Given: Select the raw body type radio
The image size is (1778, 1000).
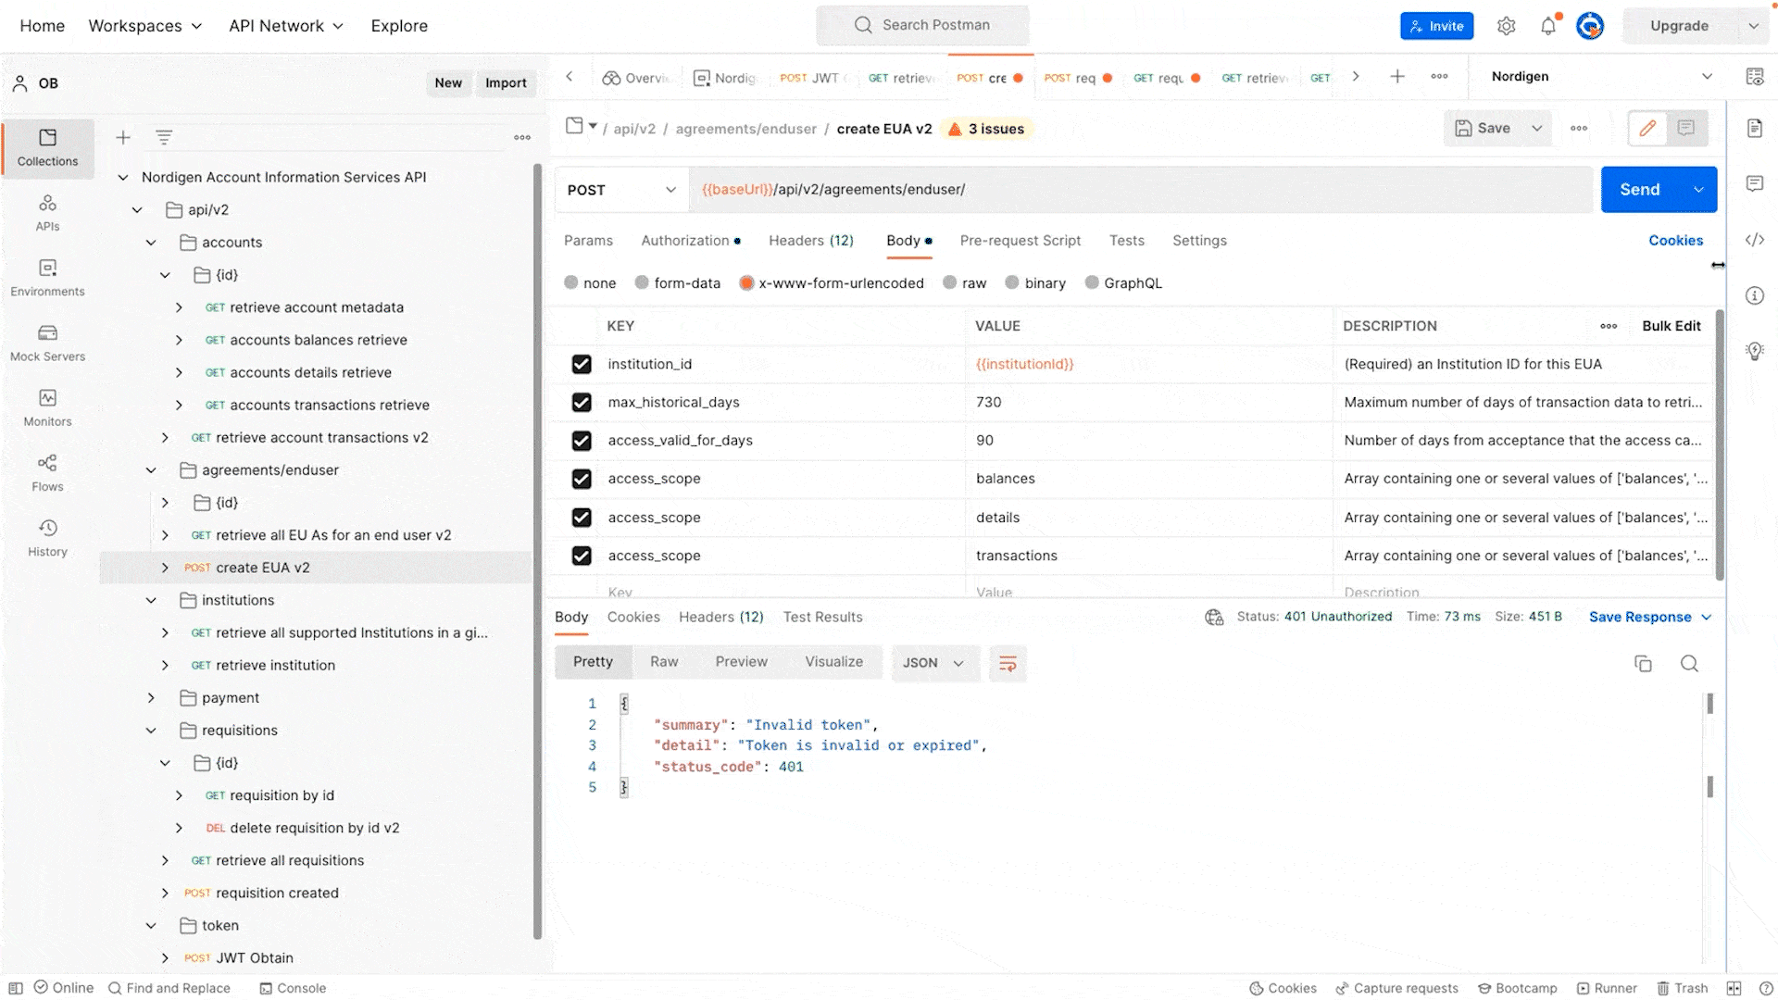Looking at the screenshot, I should click(x=950, y=283).
